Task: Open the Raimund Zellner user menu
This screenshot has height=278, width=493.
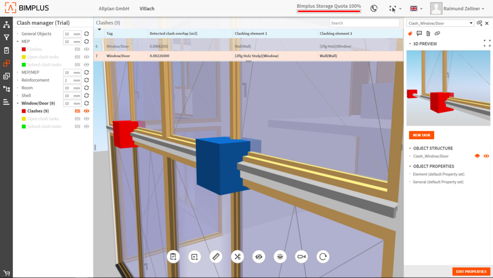Action: [457, 8]
